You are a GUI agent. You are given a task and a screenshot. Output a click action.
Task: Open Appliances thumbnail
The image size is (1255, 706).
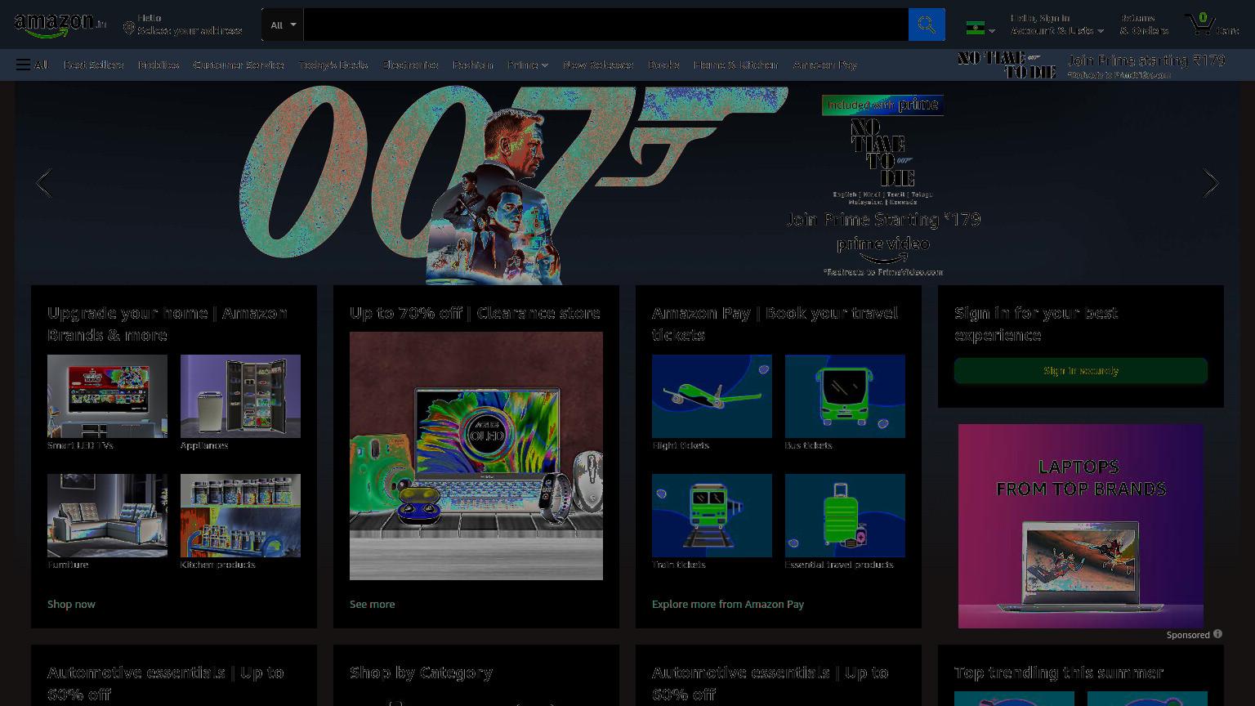(x=240, y=396)
